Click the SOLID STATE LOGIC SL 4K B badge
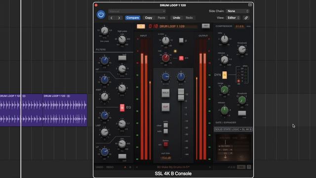This screenshot has height=178, width=316. 233,130
